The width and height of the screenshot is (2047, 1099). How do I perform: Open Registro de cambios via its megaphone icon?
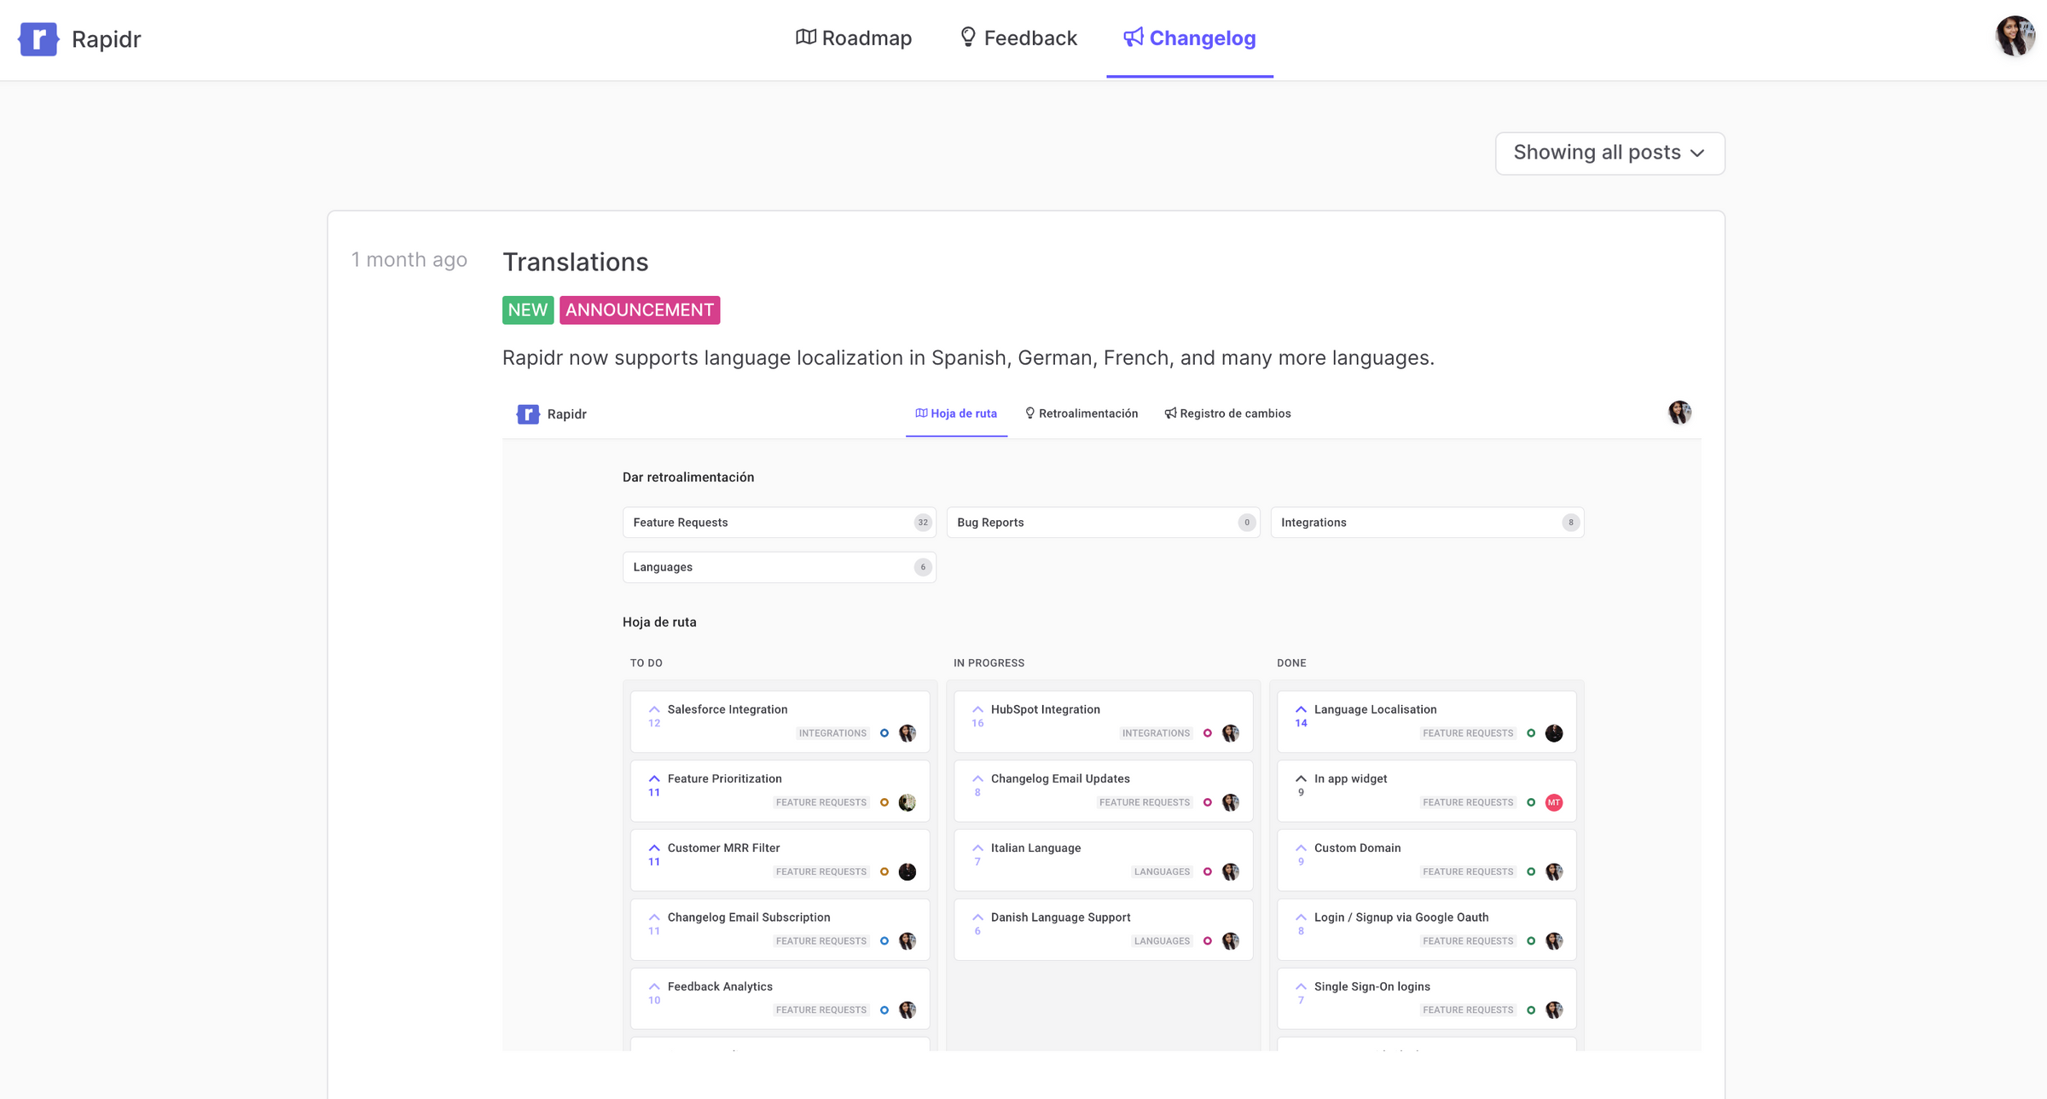click(1169, 414)
